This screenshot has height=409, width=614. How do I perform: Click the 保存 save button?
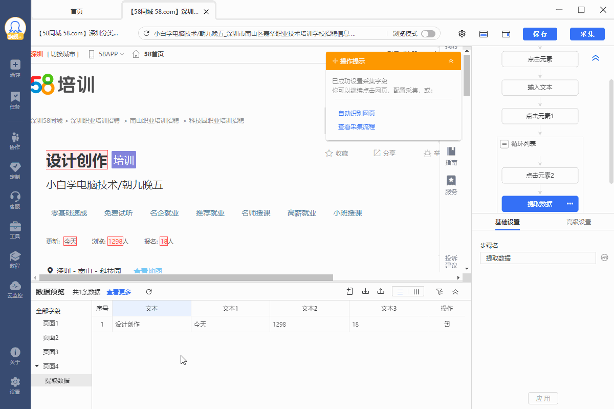point(540,34)
